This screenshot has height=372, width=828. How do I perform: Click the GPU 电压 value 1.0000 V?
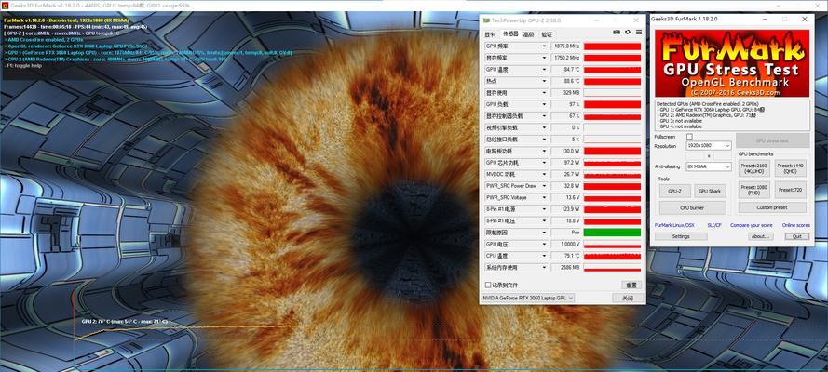(x=565, y=244)
